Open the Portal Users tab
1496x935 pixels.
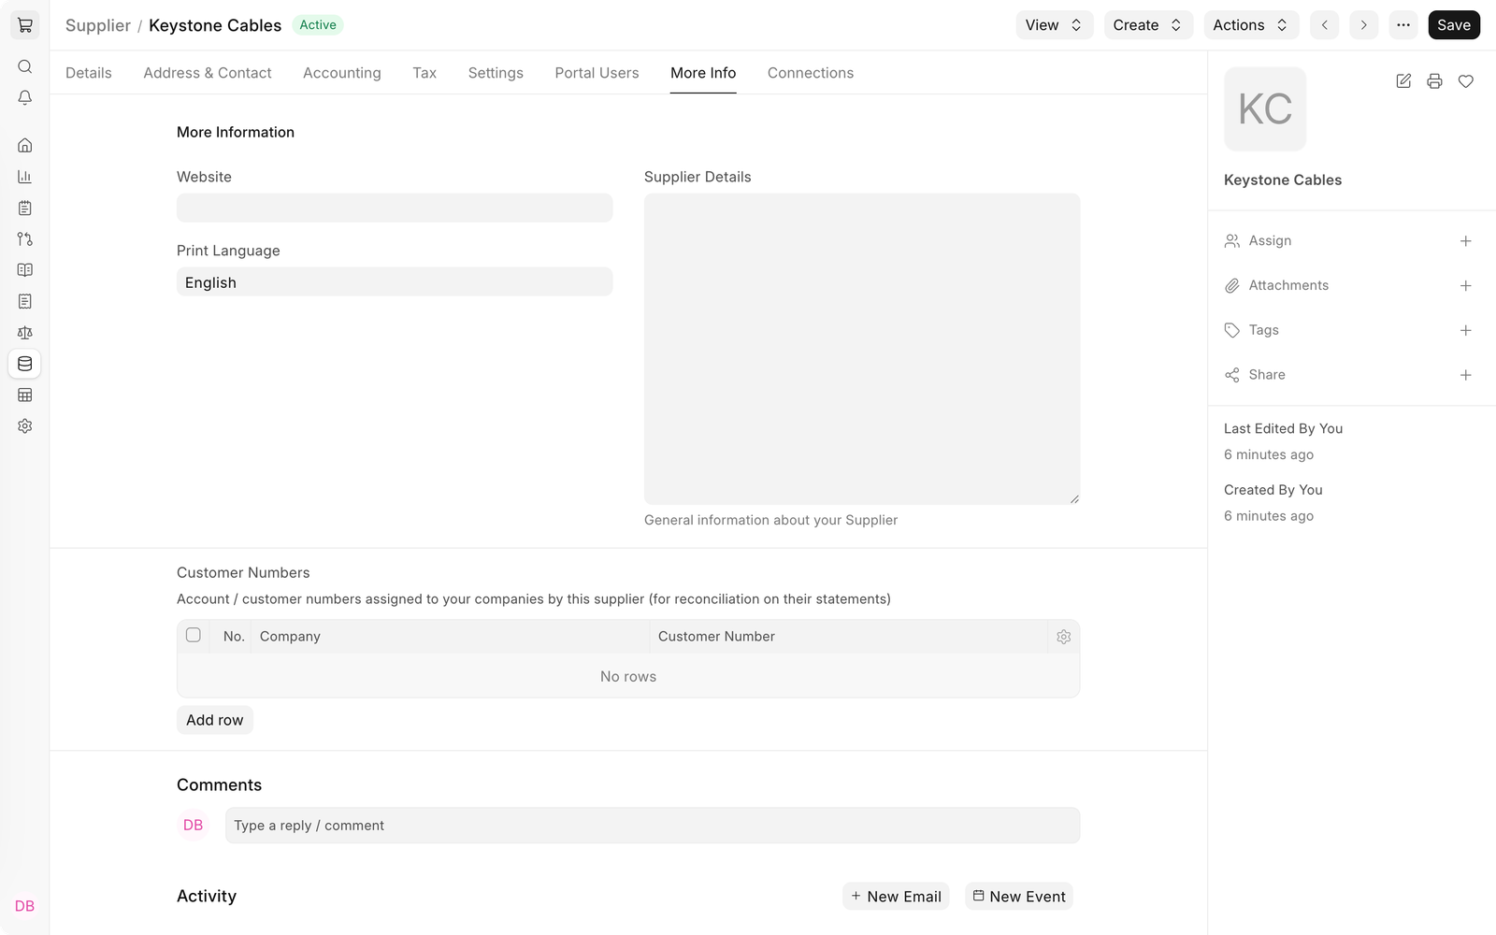(597, 73)
